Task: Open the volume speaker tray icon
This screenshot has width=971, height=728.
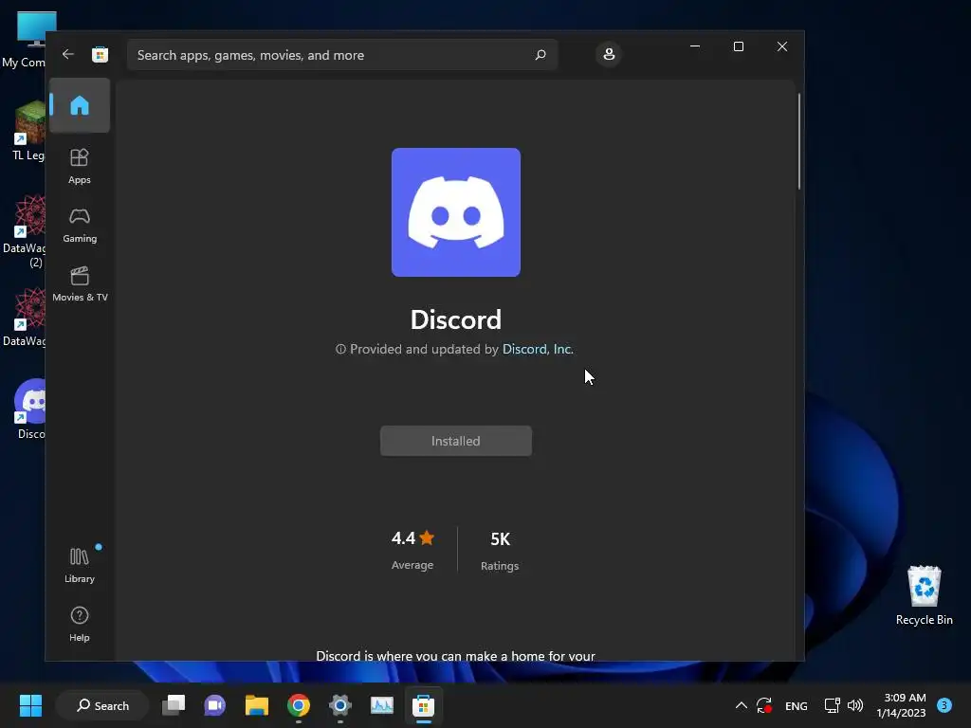Action: coord(855,705)
